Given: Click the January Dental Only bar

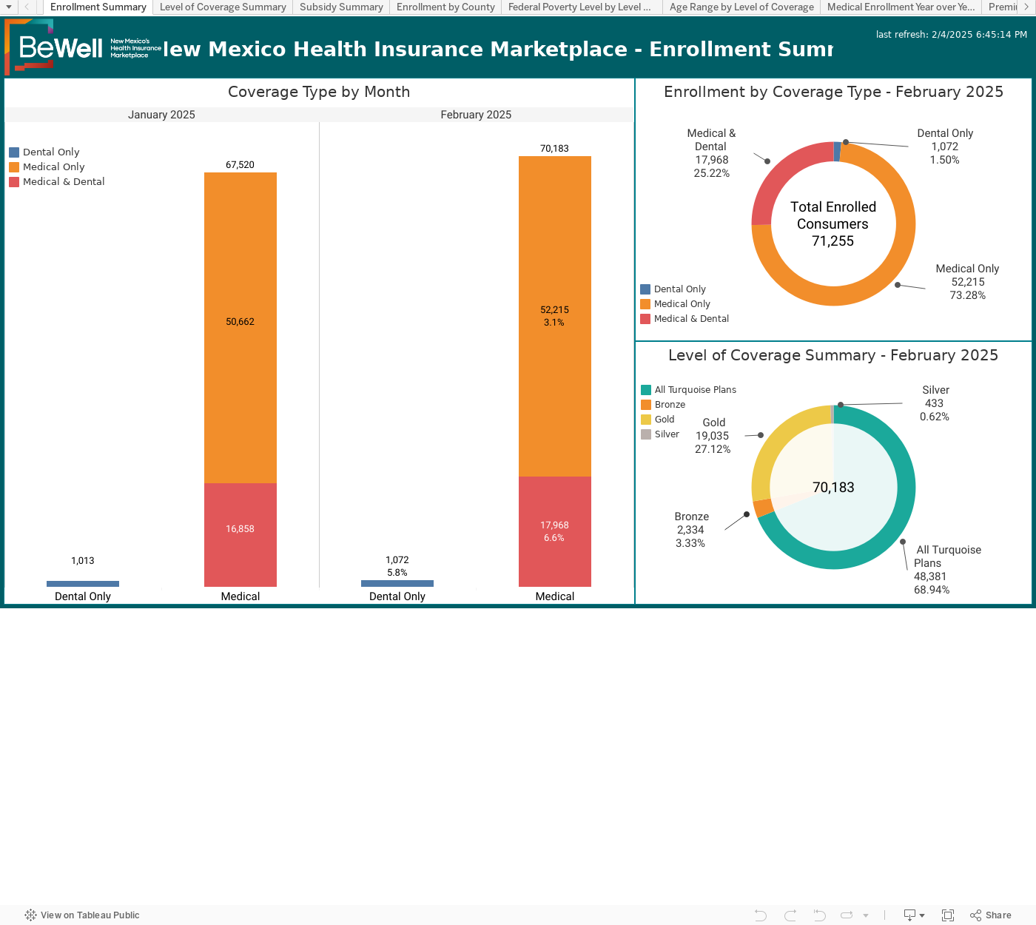Looking at the screenshot, I should coord(83,584).
